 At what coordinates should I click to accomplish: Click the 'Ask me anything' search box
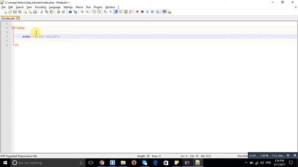47,163
